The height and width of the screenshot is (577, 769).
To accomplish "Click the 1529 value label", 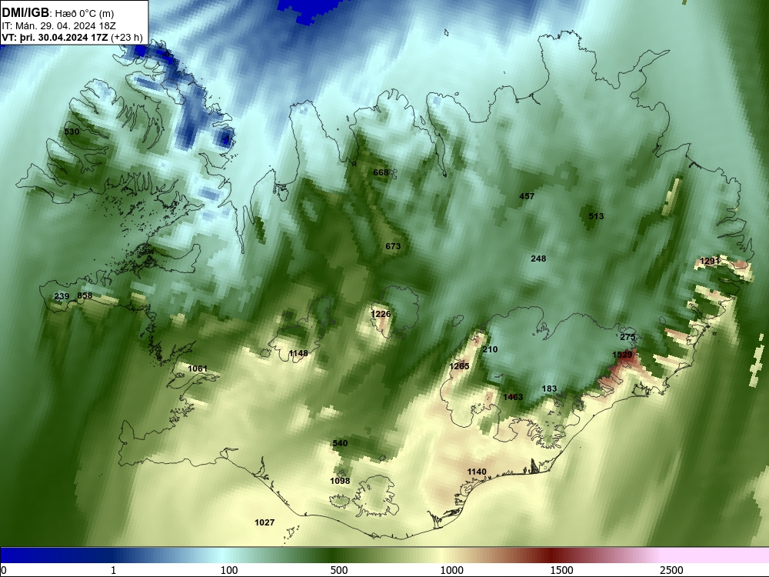I will click(x=622, y=354).
